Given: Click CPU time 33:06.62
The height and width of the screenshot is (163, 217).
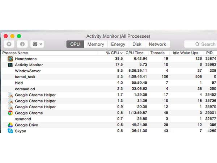Looking at the screenshot, I should coord(139,89).
